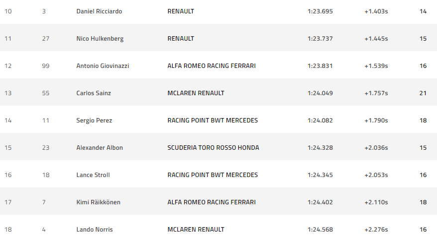Open Alexander Albon's entry
The height and width of the screenshot is (241, 437).
(100, 147)
